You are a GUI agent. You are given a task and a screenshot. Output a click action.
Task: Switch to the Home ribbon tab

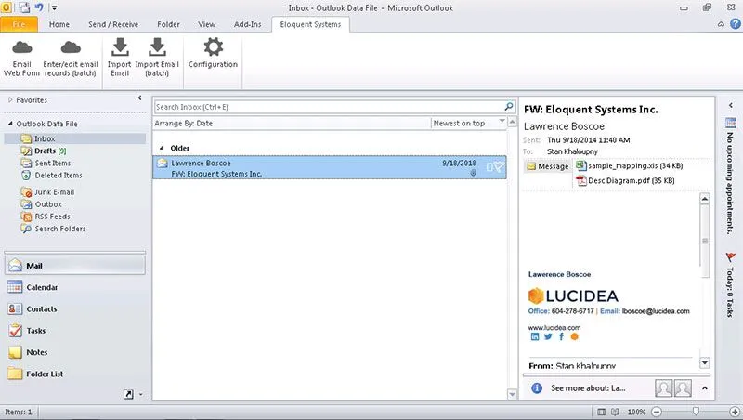(59, 24)
